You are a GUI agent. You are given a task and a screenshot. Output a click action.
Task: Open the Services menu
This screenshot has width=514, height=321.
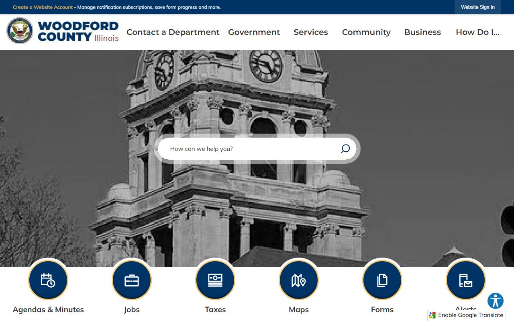[x=311, y=32]
